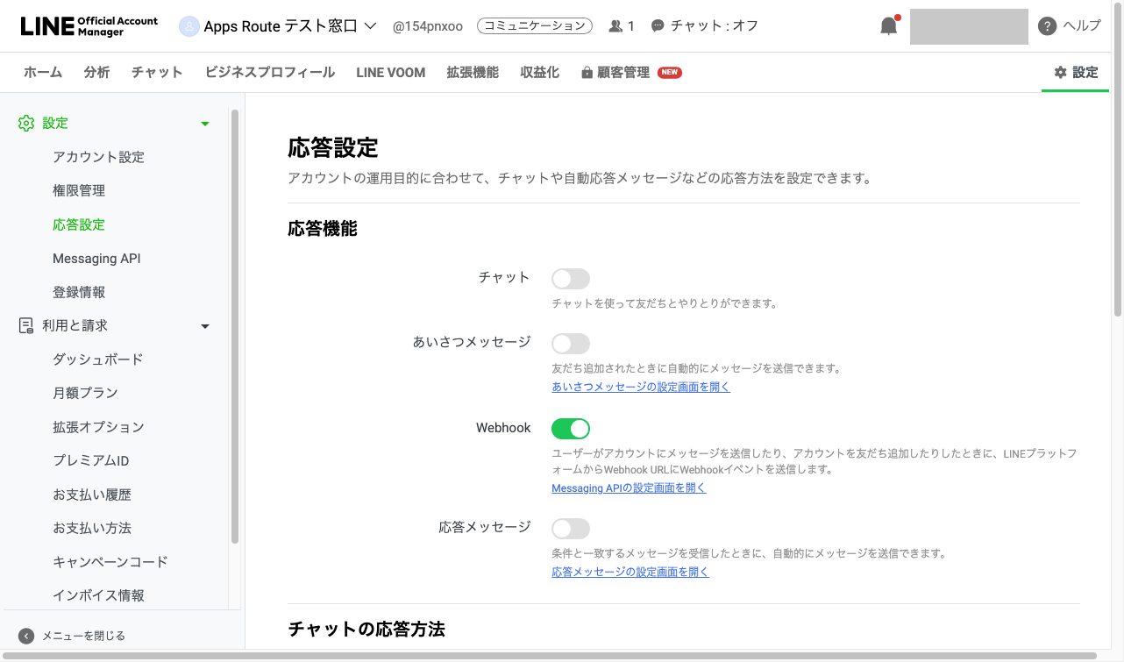
Task: Open ダッシュボード in the sidebar
Action: coord(98,359)
